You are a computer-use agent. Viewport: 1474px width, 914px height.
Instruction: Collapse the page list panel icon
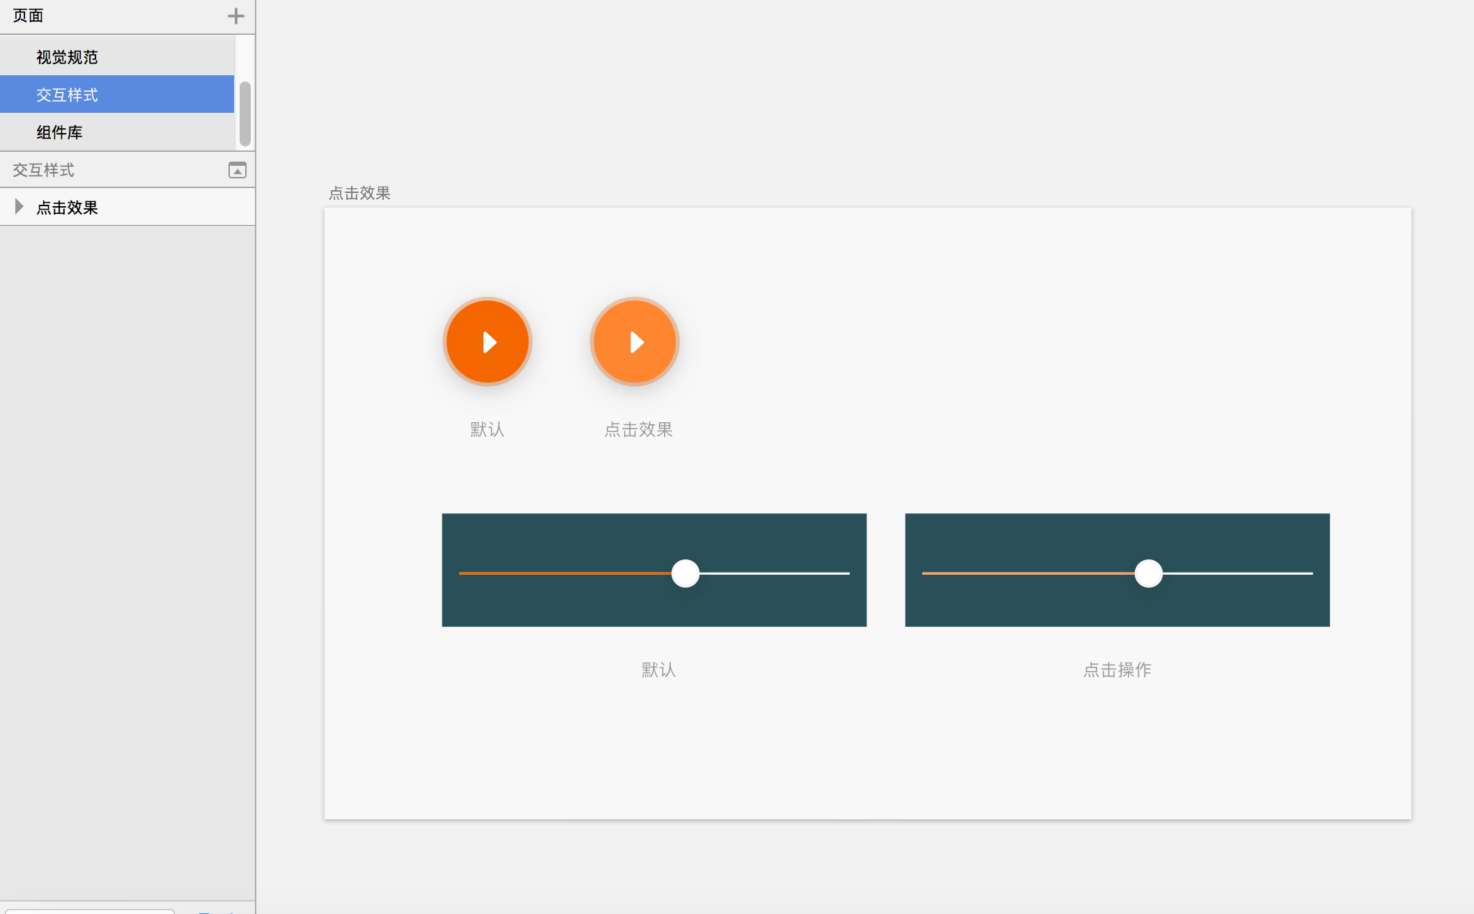[x=238, y=170]
